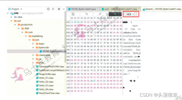Click the JVM project module icon
182x100 pixels.
click(12, 13)
